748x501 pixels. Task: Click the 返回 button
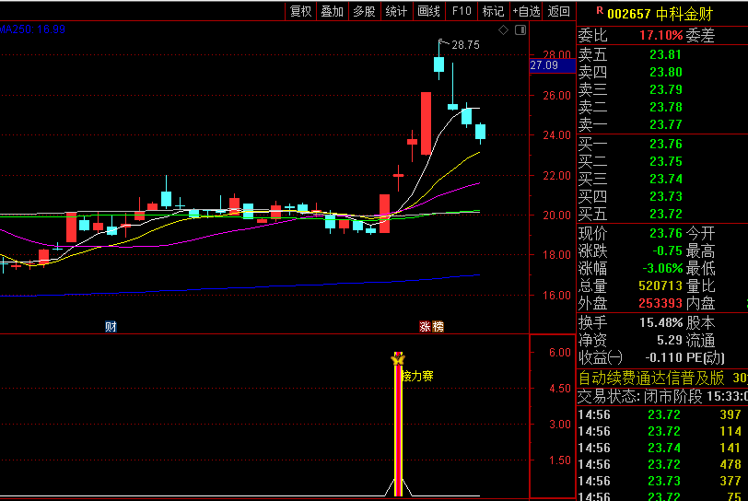click(x=558, y=11)
